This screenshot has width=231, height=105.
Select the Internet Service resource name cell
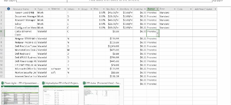tap(24, 76)
